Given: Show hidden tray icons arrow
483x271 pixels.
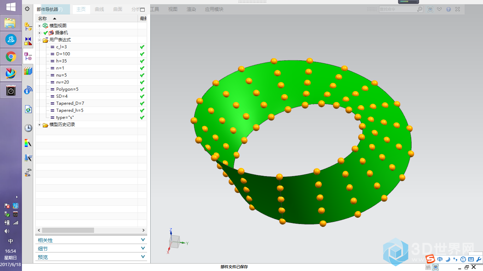Looking at the screenshot, I should tap(17, 197).
